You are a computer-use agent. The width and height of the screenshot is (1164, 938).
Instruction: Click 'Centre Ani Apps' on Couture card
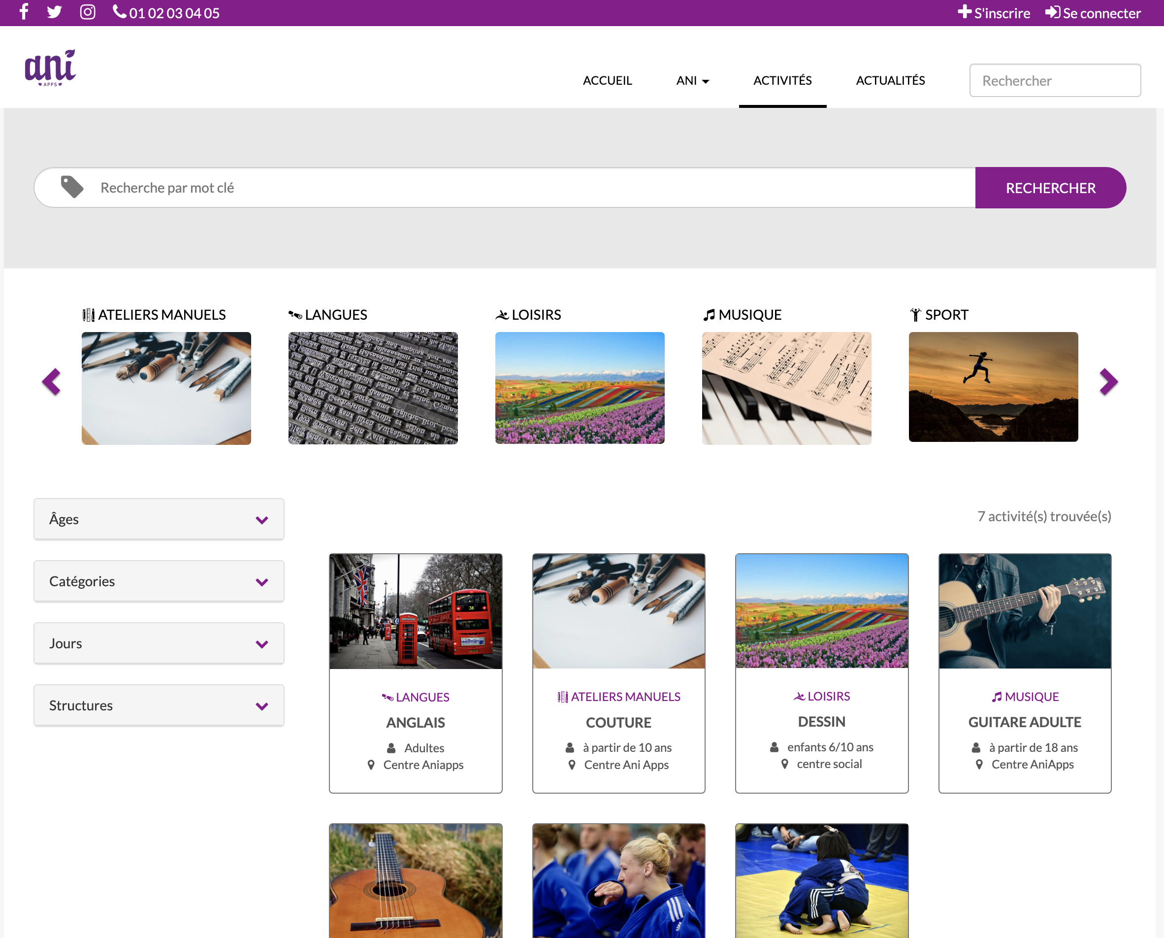point(626,765)
